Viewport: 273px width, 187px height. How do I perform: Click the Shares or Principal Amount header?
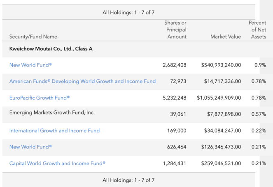click(176, 30)
